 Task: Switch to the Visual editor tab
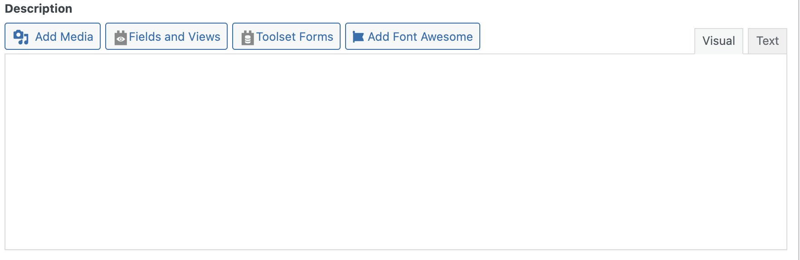click(719, 41)
